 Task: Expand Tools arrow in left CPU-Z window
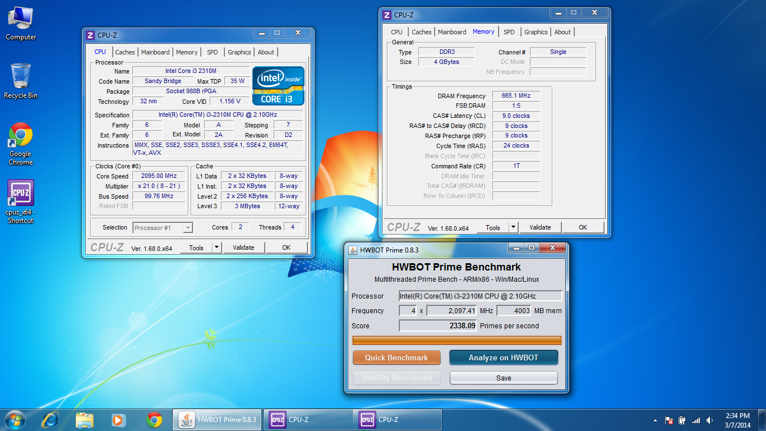[x=218, y=247]
